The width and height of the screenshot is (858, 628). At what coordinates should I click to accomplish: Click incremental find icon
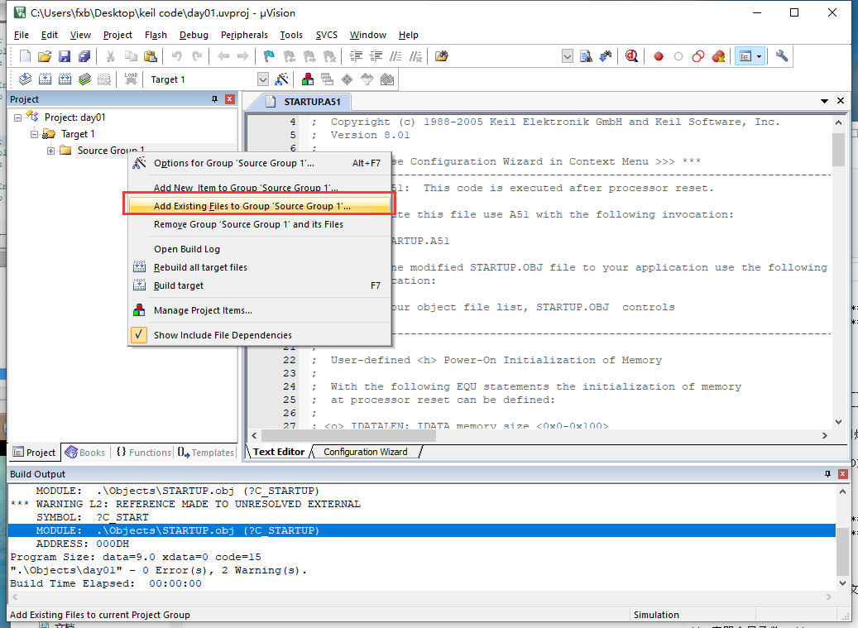[606, 56]
